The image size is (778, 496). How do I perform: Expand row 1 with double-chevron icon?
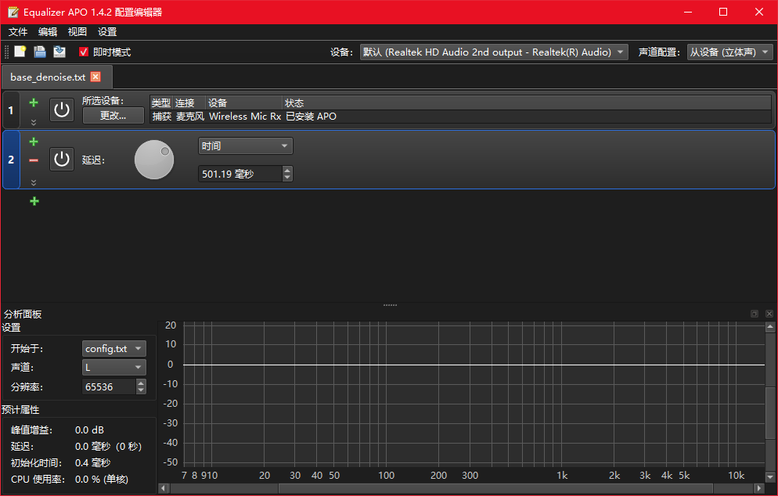click(x=34, y=122)
